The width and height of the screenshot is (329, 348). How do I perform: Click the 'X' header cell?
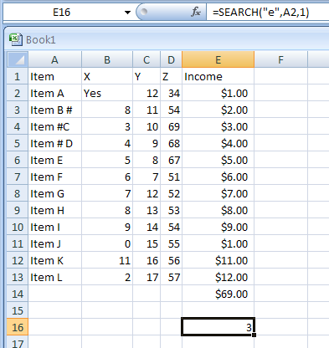(x=107, y=76)
